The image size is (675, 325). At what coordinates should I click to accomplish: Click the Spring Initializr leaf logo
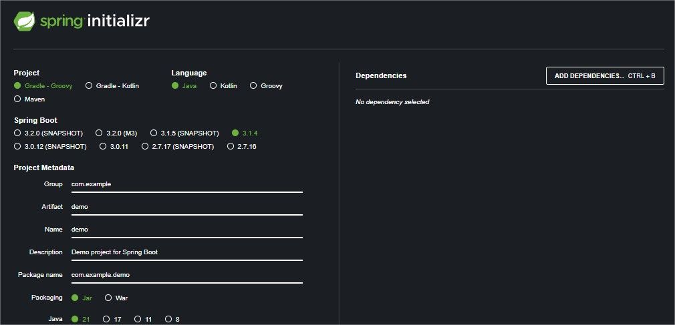25,21
